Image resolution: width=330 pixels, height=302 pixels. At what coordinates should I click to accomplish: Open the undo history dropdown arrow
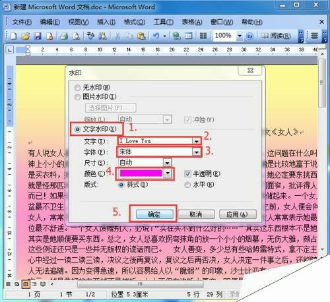(x=164, y=36)
